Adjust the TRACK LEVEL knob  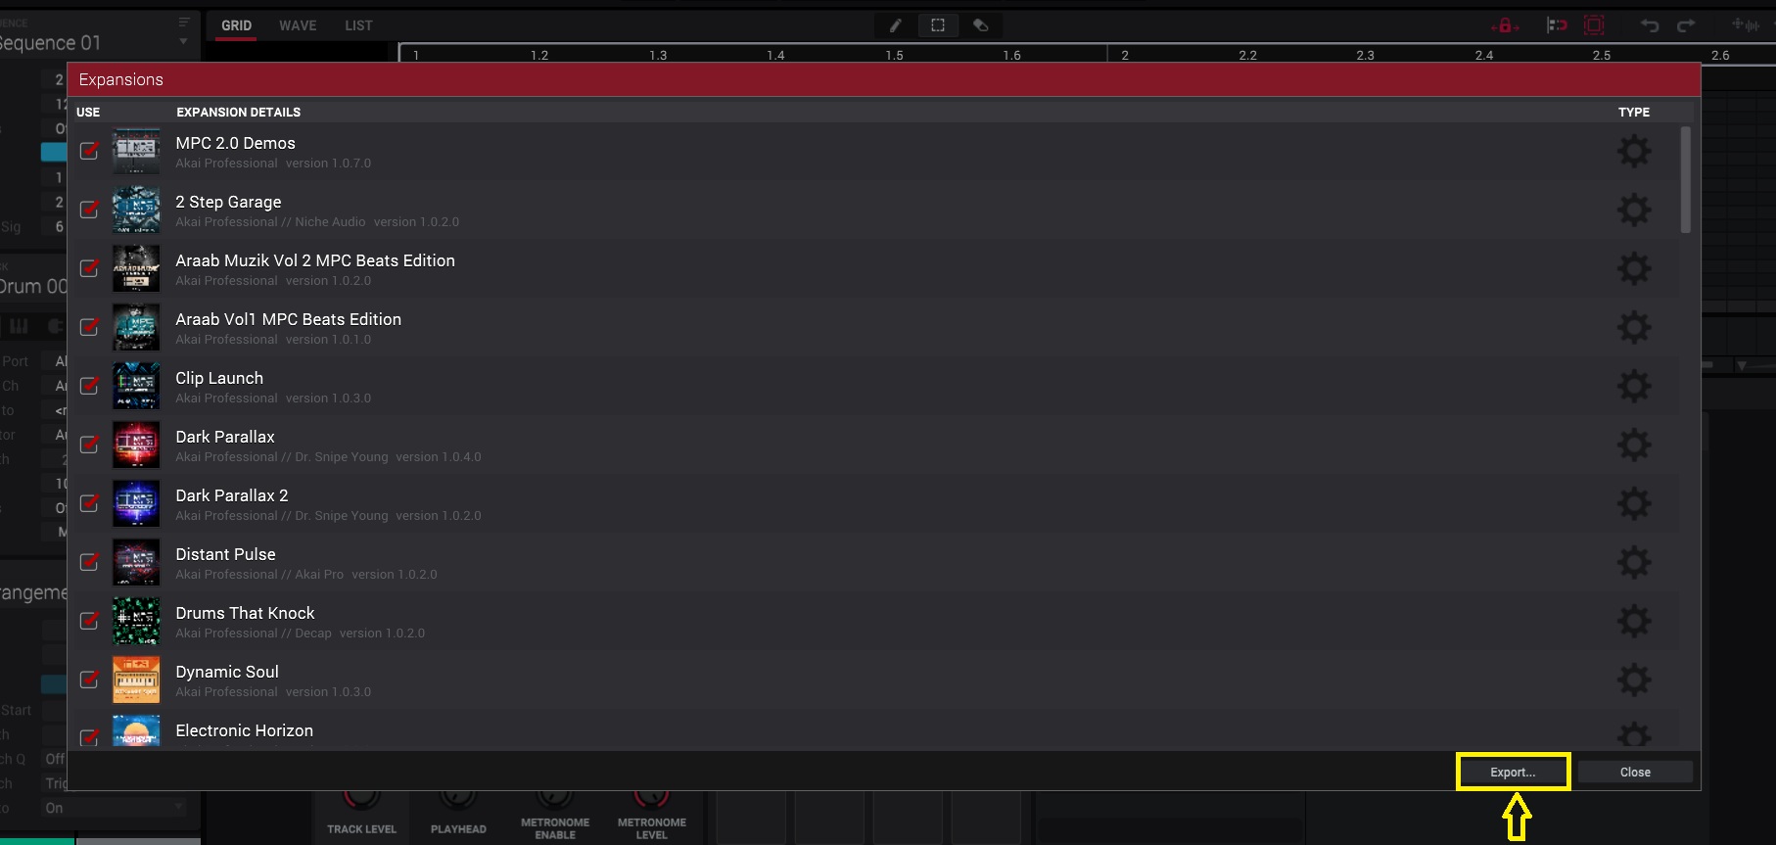coord(361,801)
